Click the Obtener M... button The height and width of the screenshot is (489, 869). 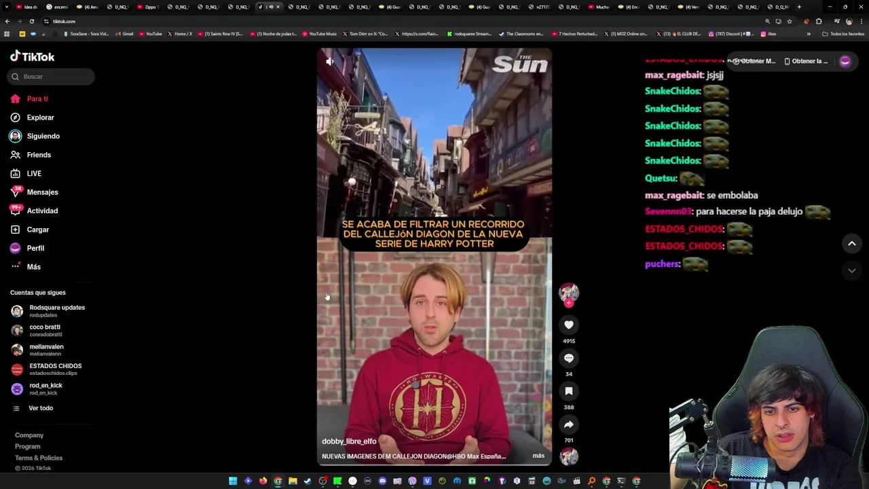tap(754, 61)
